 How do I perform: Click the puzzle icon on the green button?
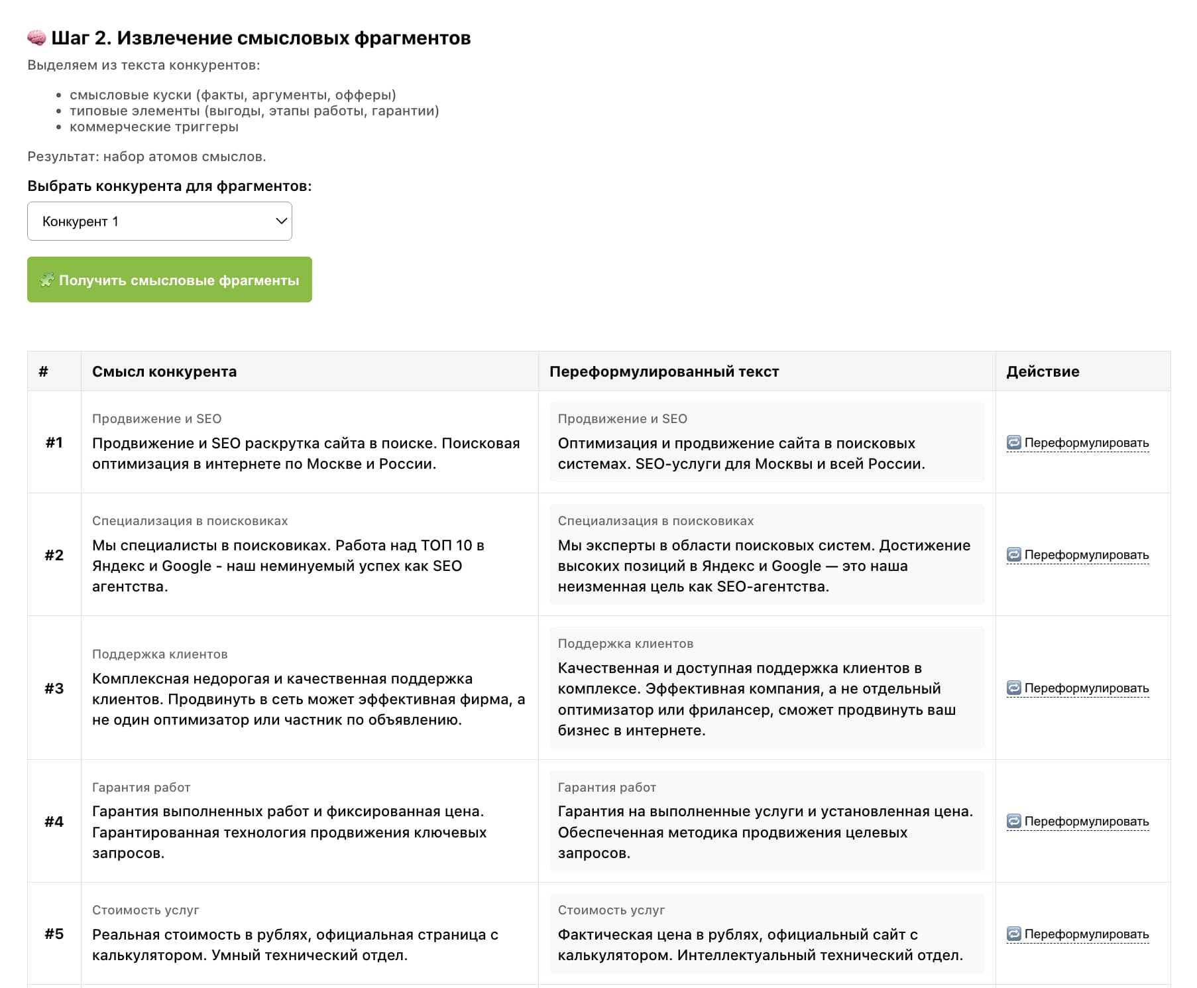[46, 280]
